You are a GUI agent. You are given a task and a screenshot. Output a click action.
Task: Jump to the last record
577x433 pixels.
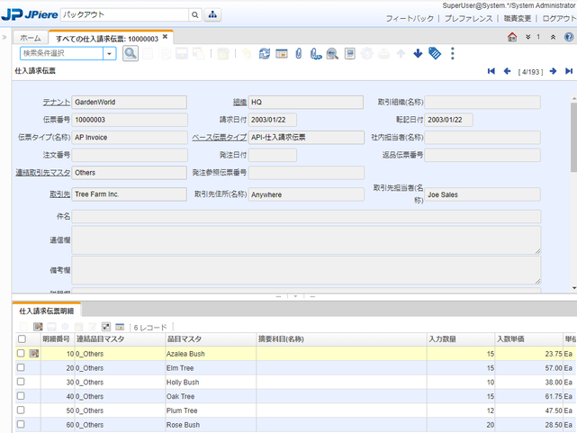[569, 71]
